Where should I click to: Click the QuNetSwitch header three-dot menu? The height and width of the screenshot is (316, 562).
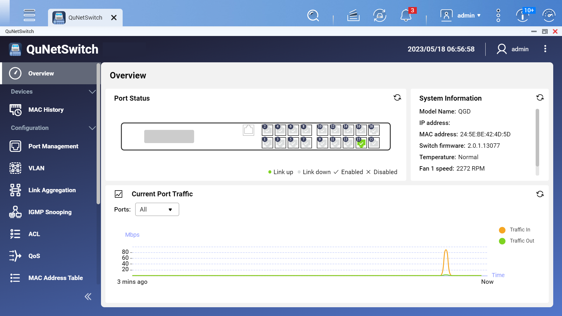tap(545, 49)
